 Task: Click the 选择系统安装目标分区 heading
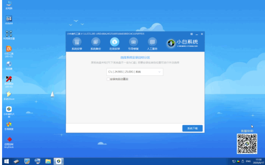click(135, 58)
